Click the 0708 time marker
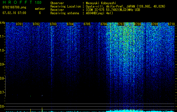The width and height of the screenshot is (177, 112). click(x=138, y=24)
